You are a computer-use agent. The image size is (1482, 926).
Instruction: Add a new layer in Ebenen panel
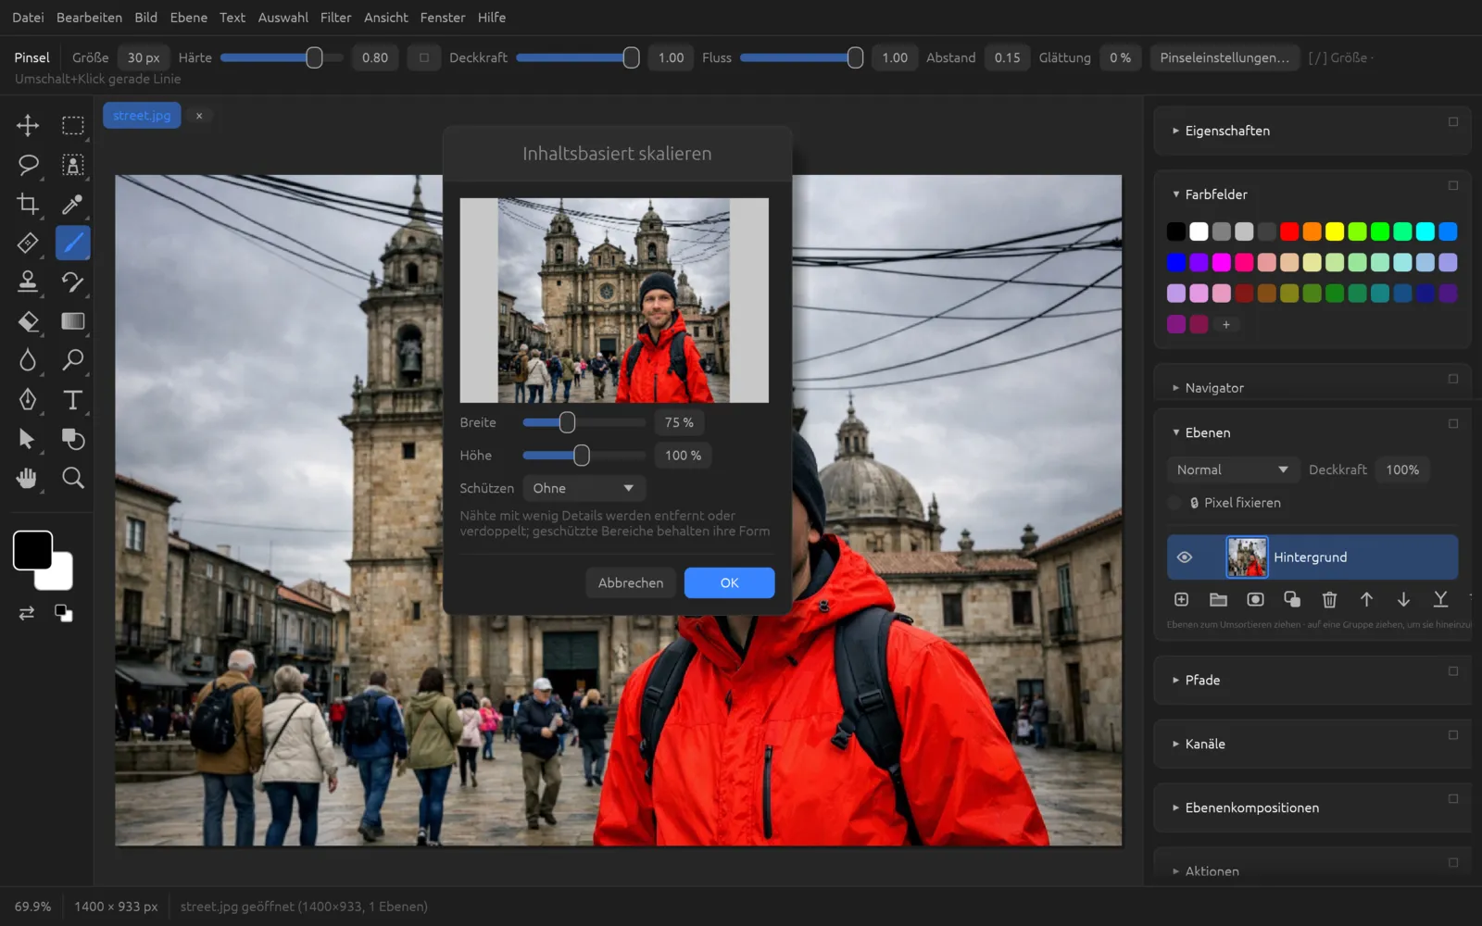(x=1181, y=600)
